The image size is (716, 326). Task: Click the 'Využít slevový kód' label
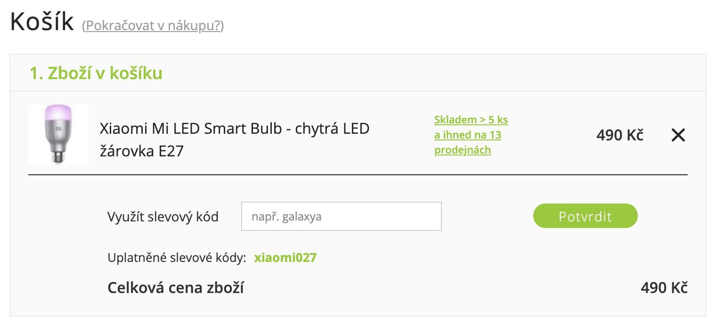[x=163, y=217]
